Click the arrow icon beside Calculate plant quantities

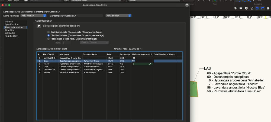tap(39, 26)
